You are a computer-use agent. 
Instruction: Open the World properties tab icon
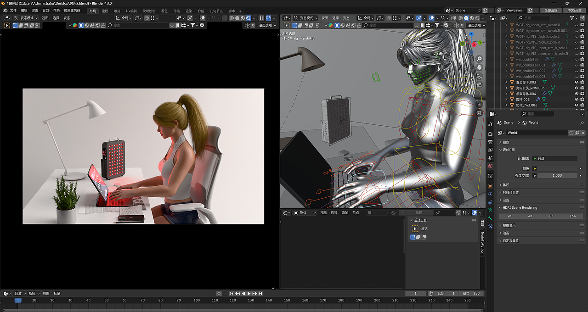490,166
